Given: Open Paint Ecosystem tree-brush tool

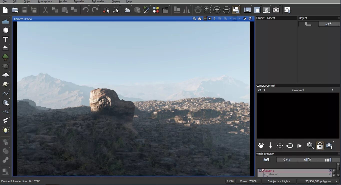Looking at the screenshot, I should click(x=146, y=10).
